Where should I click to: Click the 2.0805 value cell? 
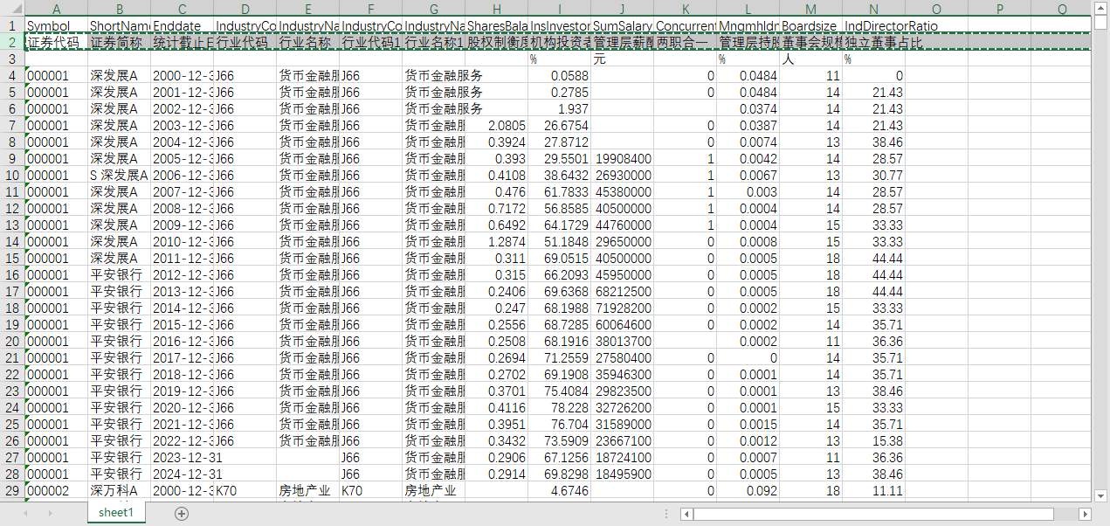tap(496, 126)
